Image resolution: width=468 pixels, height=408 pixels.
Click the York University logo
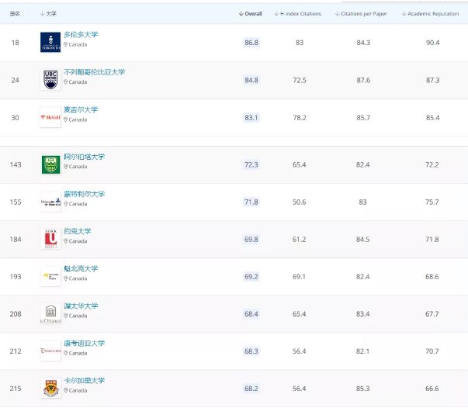click(x=50, y=239)
